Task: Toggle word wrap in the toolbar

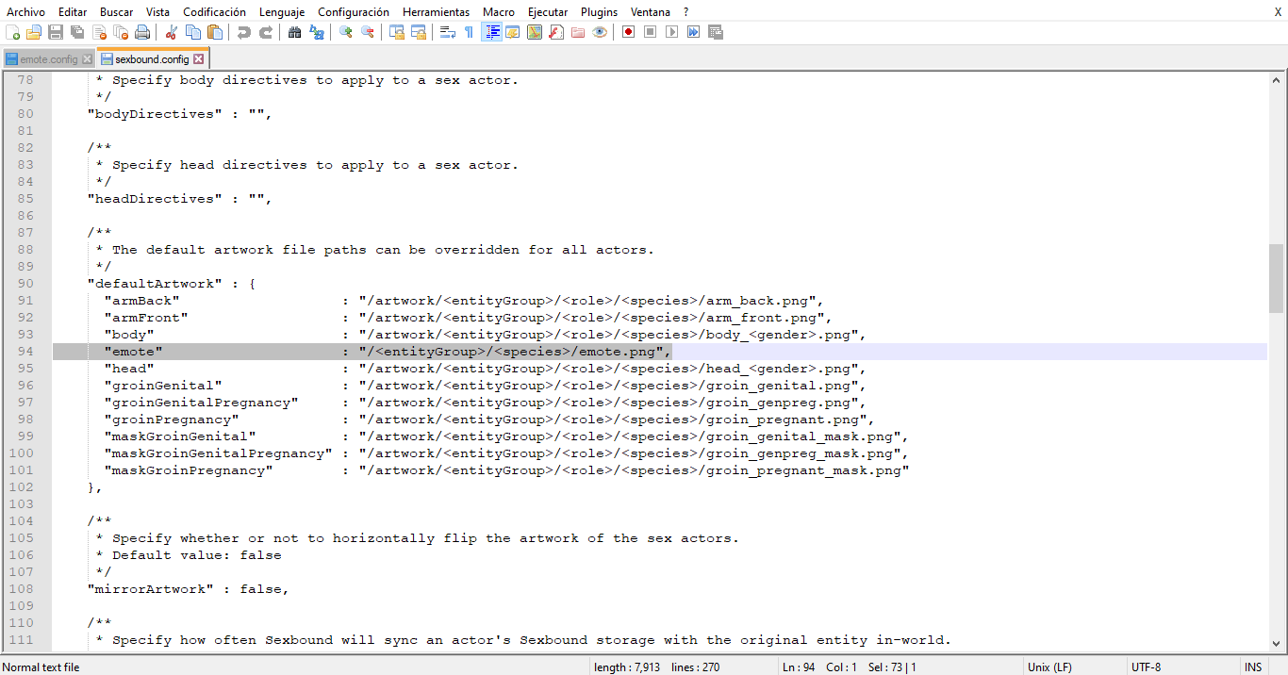Action: (448, 32)
